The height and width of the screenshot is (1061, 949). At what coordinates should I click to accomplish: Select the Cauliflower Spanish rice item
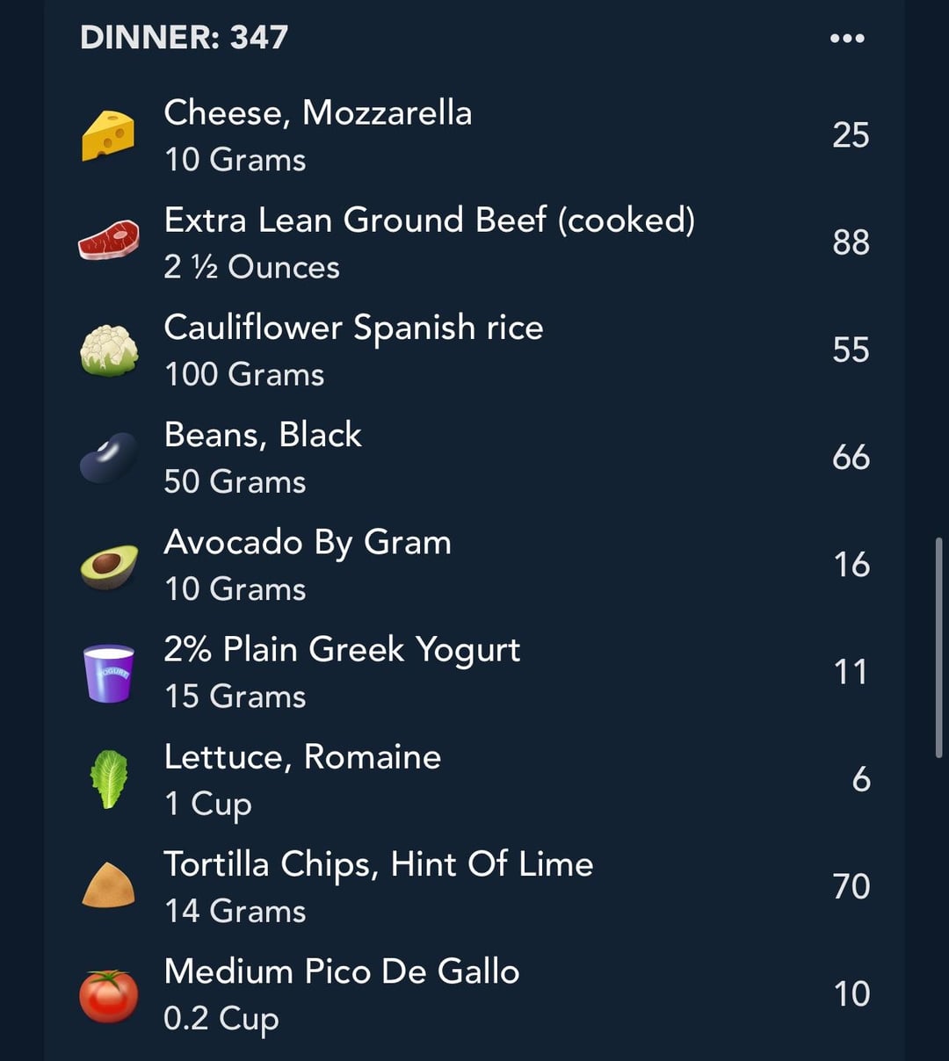(474, 350)
